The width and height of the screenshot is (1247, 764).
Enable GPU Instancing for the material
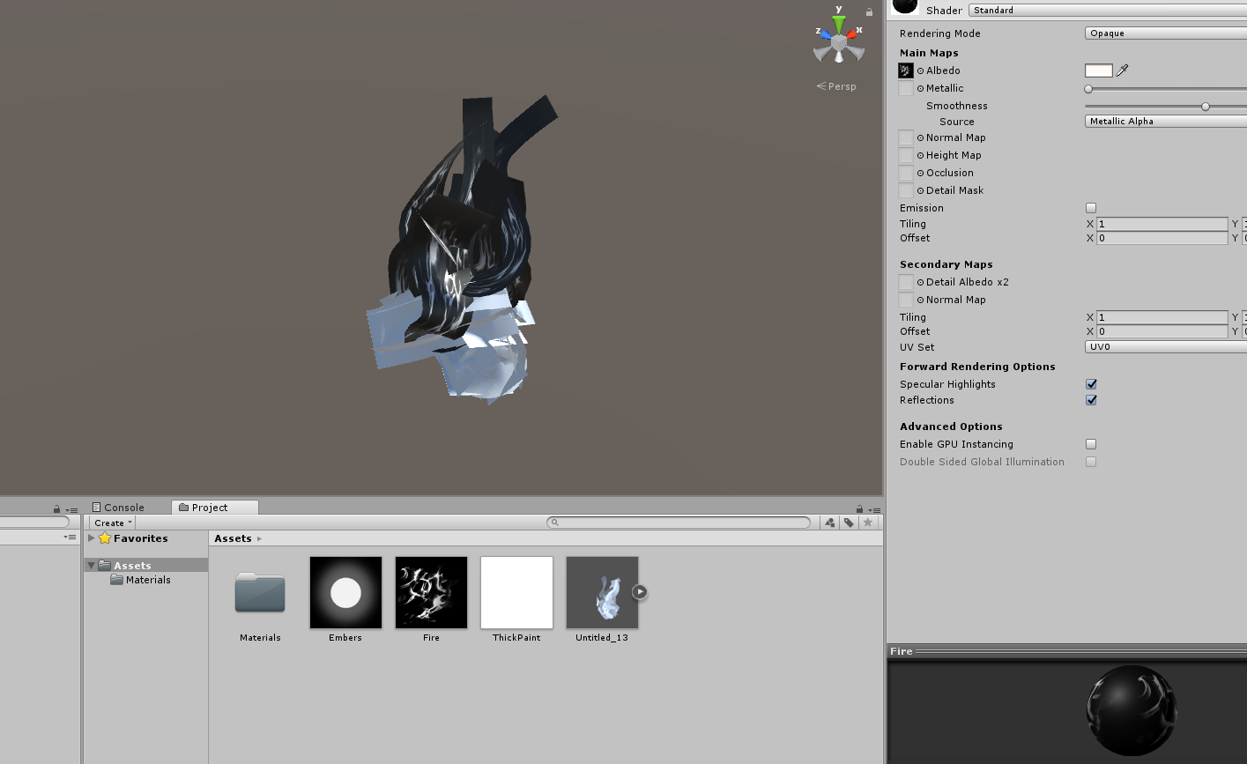coord(1091,443)
